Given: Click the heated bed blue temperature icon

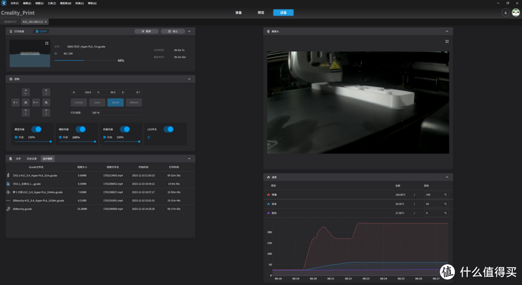Looking at the screenshot, I should tap(268, 204).
